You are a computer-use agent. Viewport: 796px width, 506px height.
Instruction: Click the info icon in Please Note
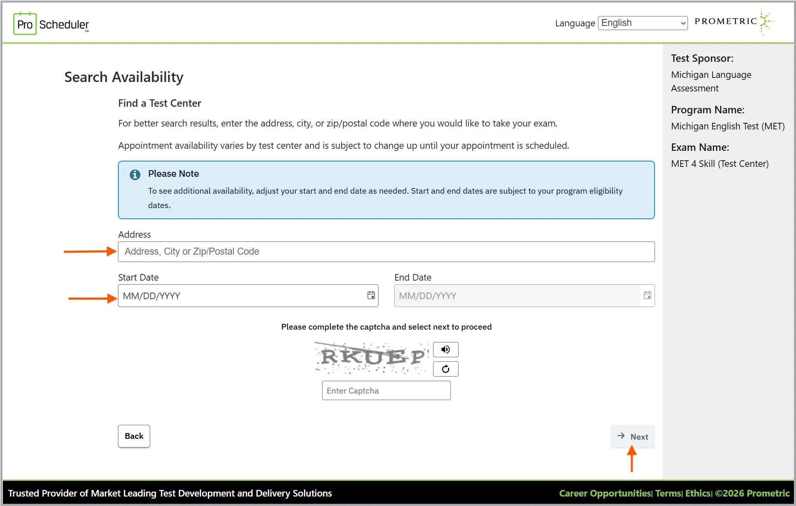[135, 175]
